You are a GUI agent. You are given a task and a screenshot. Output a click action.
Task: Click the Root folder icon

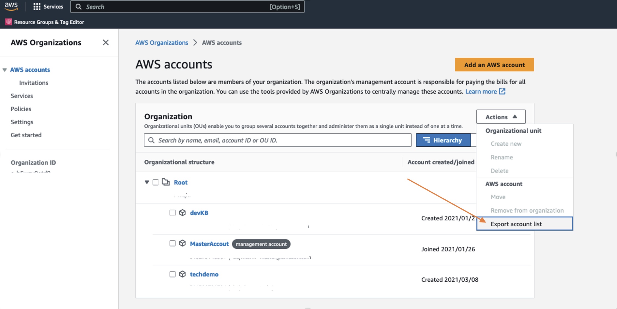coord(166,182)
